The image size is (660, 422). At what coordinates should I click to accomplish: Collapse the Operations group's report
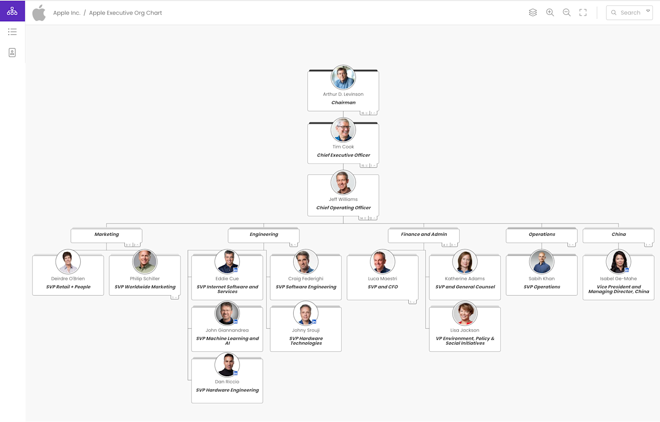click(x=572, y=245)
